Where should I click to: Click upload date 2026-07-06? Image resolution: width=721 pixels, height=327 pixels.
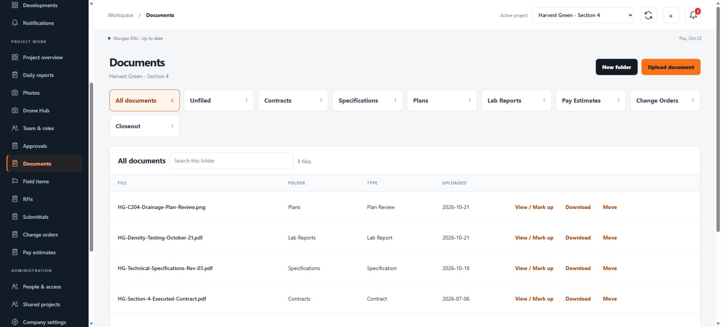[456, 299]
